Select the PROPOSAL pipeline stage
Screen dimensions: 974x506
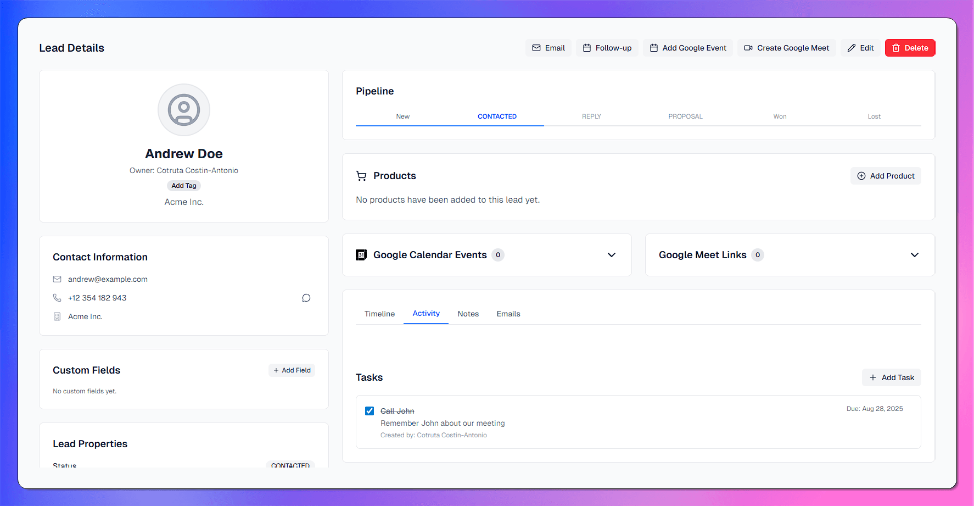(685, 116)
